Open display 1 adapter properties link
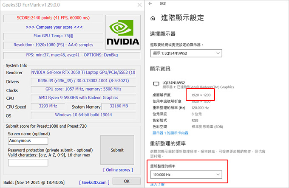289x188 pixels. (x=170, y=133)
